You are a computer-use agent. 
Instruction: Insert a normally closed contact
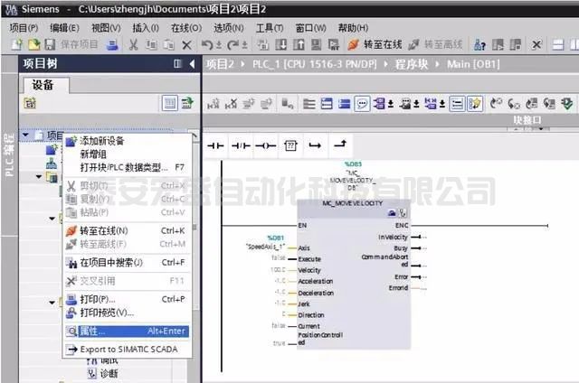[240, 145]
